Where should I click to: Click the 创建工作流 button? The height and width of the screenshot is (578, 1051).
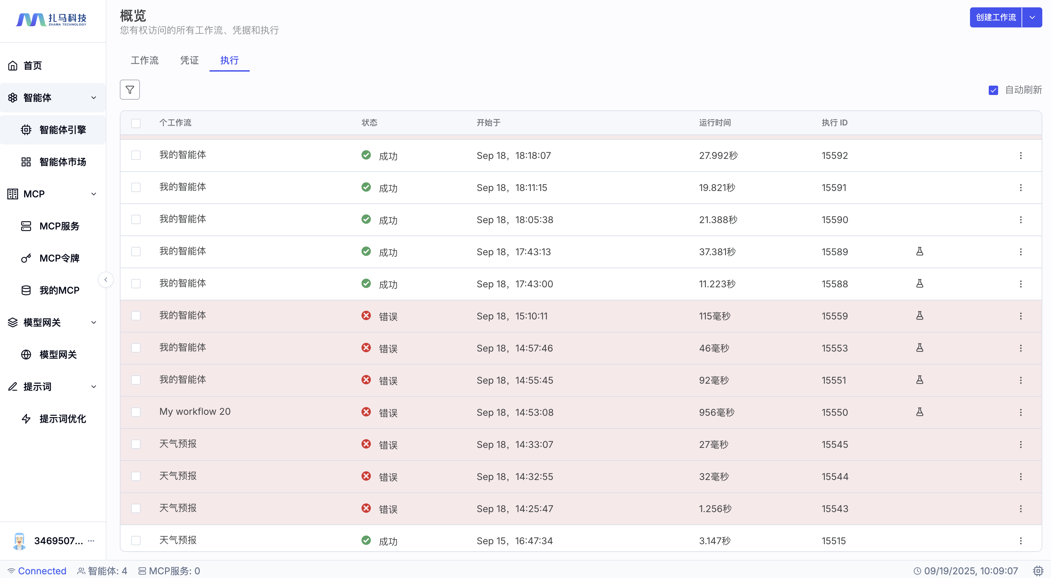[x=995, y=17]
